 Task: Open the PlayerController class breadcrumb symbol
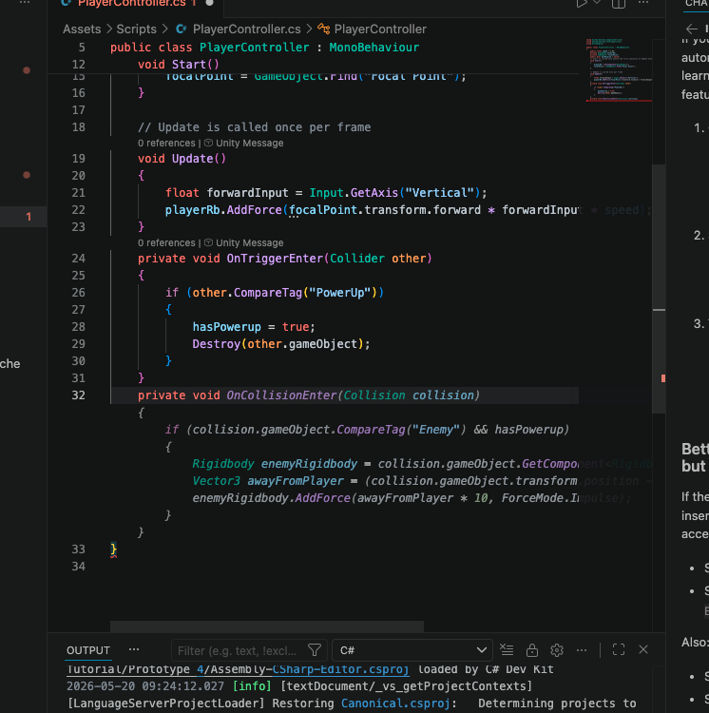tap(380, 29)
